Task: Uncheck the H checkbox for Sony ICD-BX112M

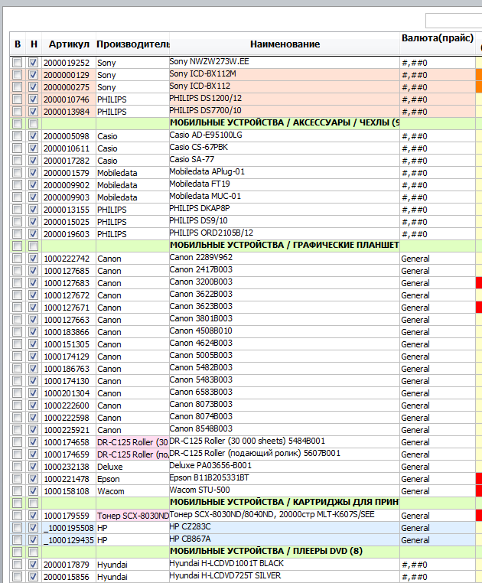Action: 33,75
